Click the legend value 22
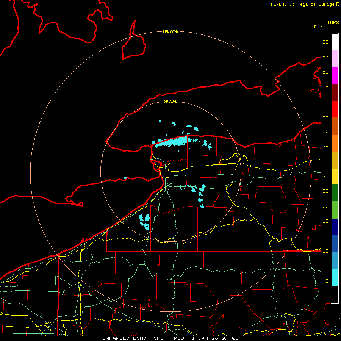This screenshot has width=341, height=341. (x=325, y=206)
